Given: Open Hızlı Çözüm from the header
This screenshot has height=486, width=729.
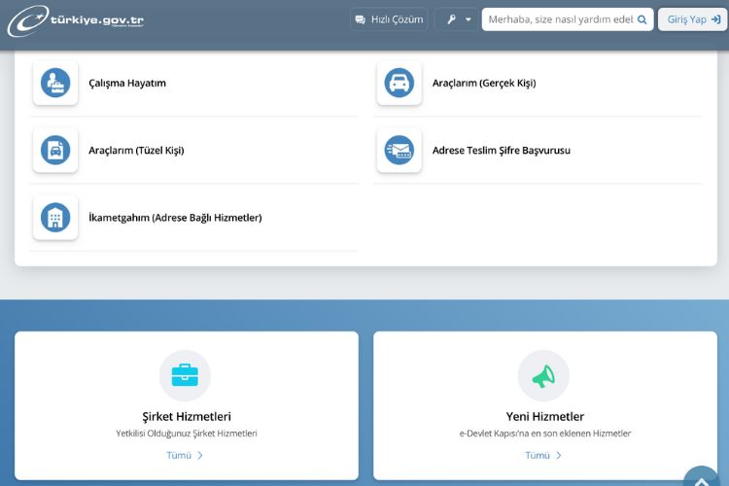Looking at the screenshot, I should point(389,19).
